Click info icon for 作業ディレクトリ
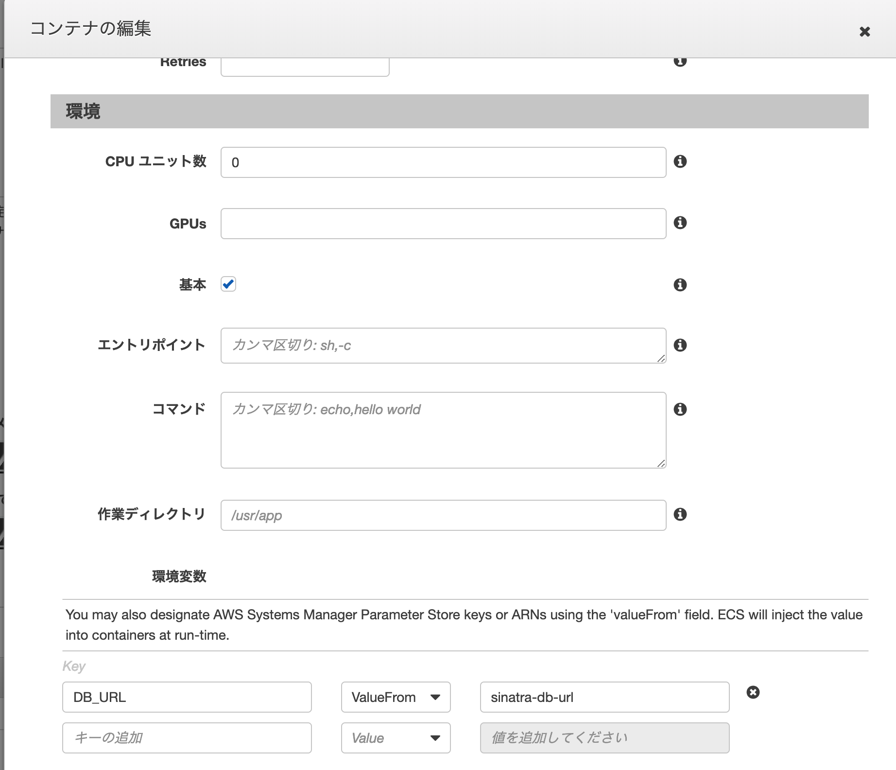The image size is (896, 770). click(x=680, y=514)
